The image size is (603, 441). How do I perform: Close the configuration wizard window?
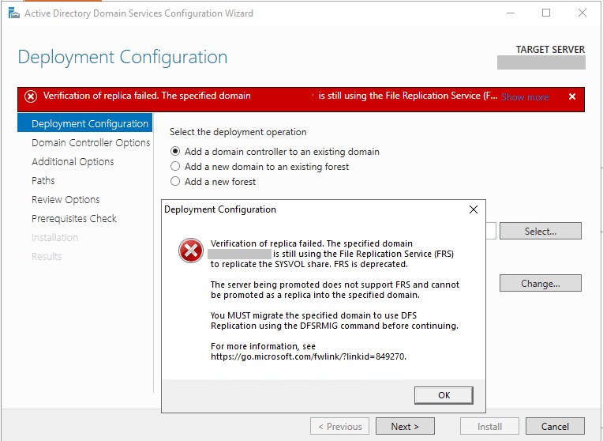click(582, 13)
